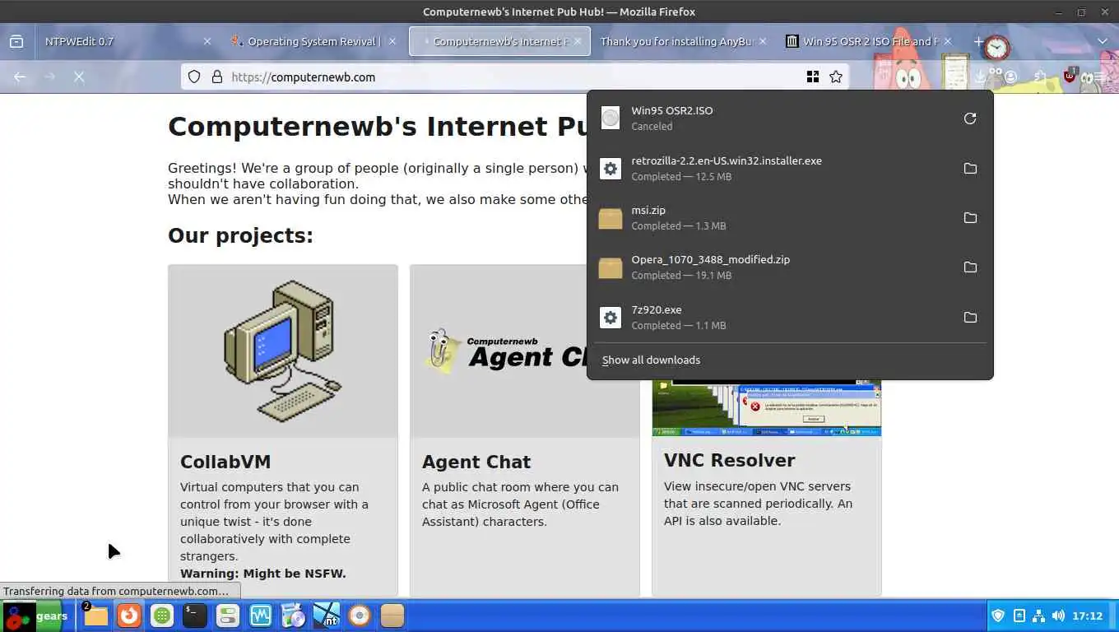The width and height of the screenshot is (1119, 632).
Task: Open folder for Opera_1070_3488_modified.zip
Action: [970, 267]
